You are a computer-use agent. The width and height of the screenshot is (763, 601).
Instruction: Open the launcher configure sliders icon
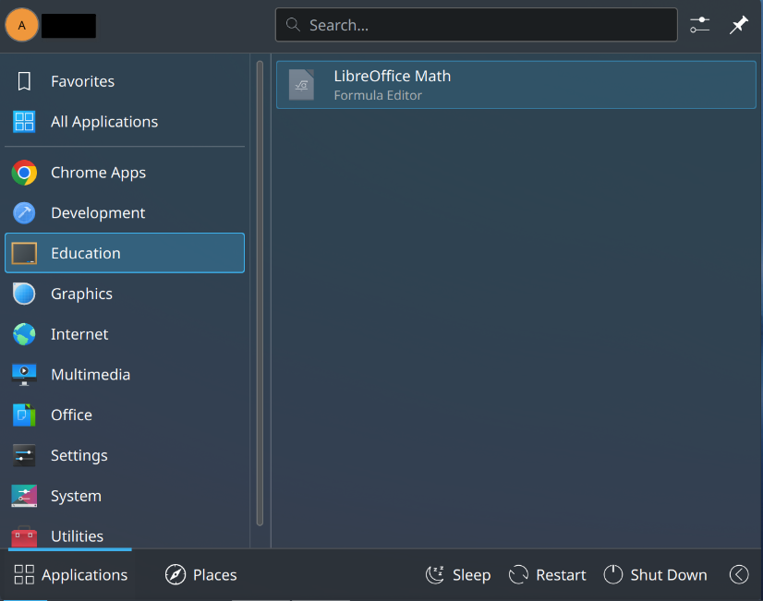click(x=699, y=25)
